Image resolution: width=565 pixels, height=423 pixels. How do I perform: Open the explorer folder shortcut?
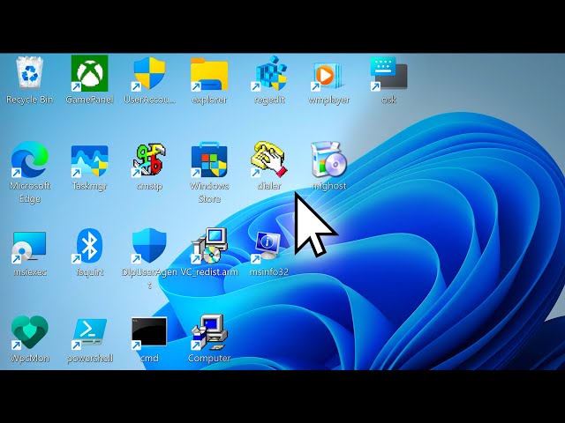209,74
